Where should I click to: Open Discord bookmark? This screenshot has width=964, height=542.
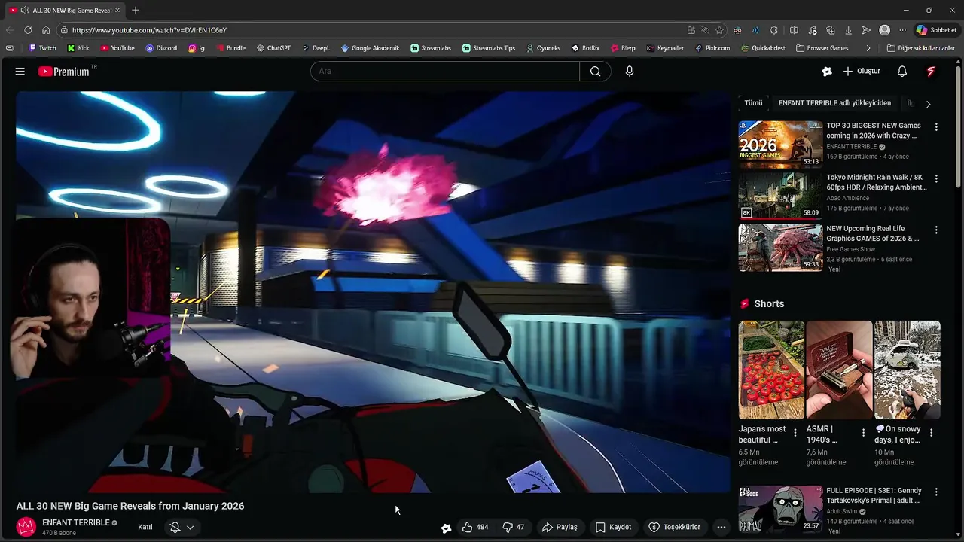click(x=161, y=48)
